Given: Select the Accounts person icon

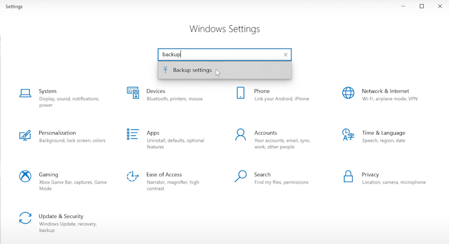Looking at the screenshot, I should tap(241, 135).
